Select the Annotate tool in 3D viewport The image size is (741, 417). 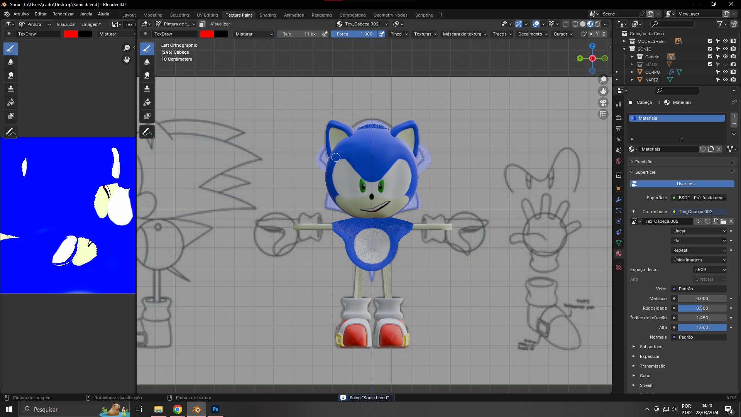pyautogui.click(x=147, y=132)
